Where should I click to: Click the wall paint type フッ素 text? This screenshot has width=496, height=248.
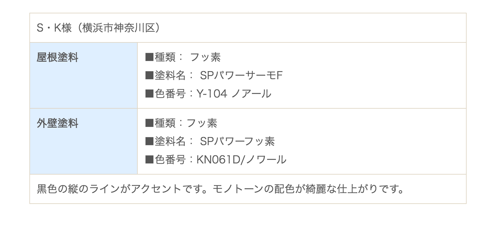202,123
